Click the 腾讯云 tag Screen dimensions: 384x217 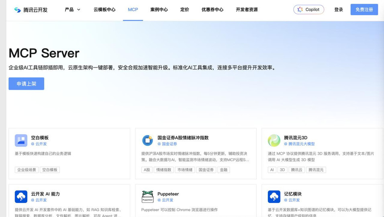pos(296,170)
